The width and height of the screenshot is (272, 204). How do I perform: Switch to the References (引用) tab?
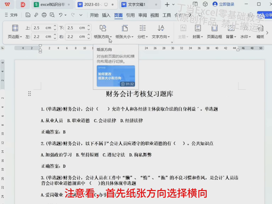click(130, 15)
